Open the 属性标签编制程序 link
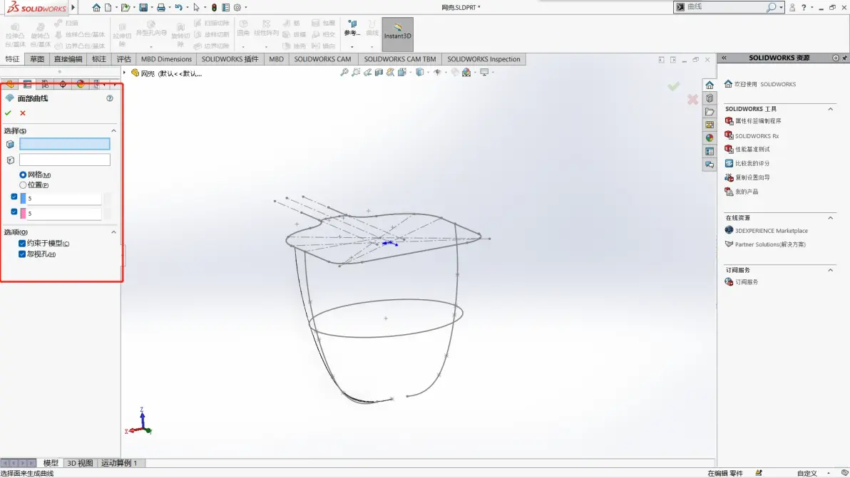This screenshot has height=478, width=850. [758, 120]
